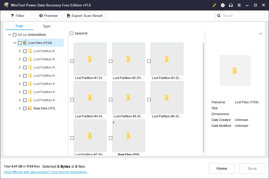Switch to the Type tab
The height and width of the screenshot is (179, 269).
[46, 26]
